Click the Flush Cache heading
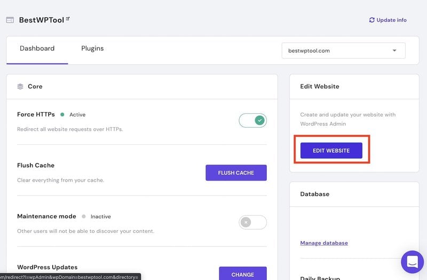This screenshot has height=280, width=427. point(36,165)
